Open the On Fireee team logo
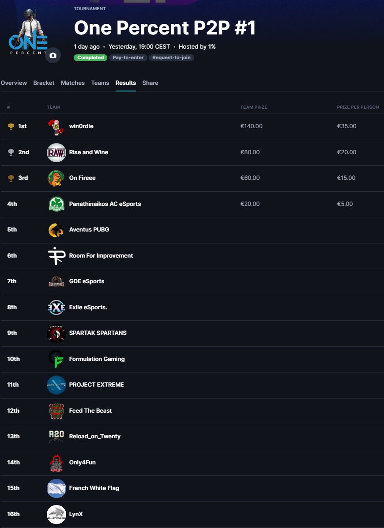 pyautogui.click(x=56, y=178)
